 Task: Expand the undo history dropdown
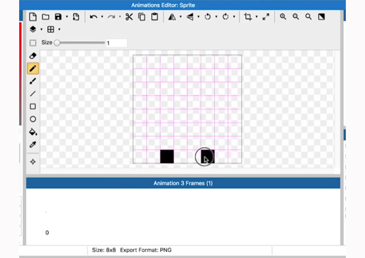[102, 17]
